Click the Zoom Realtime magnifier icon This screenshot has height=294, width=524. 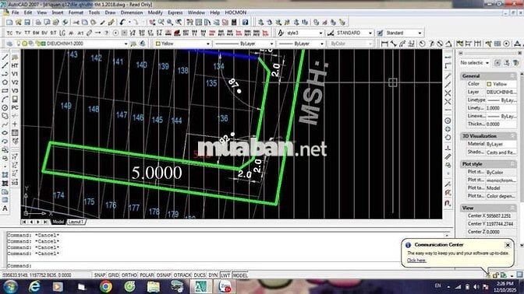point(161,23)
